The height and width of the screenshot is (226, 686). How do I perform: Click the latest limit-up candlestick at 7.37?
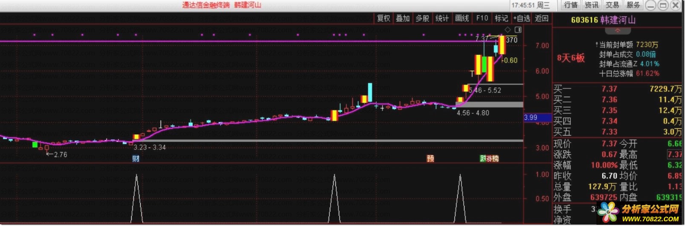point(502,45)
